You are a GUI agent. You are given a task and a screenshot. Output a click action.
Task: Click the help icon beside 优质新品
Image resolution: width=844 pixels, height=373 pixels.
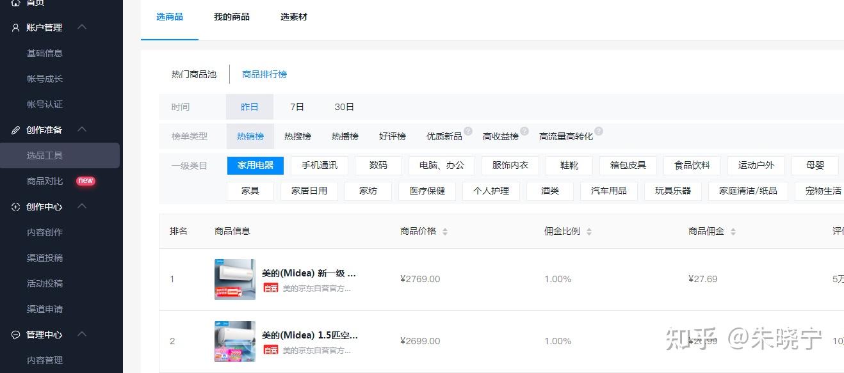point(468,131)
